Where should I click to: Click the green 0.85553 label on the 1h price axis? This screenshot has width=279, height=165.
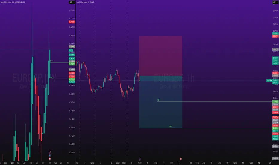276,128
